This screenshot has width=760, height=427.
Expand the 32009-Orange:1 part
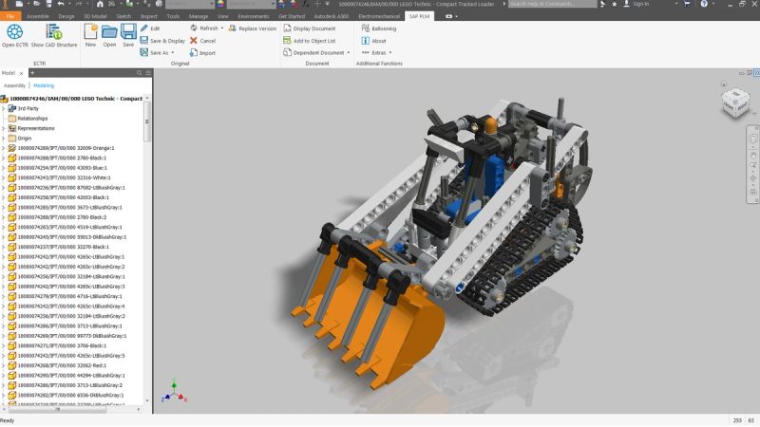click(4, 148)
